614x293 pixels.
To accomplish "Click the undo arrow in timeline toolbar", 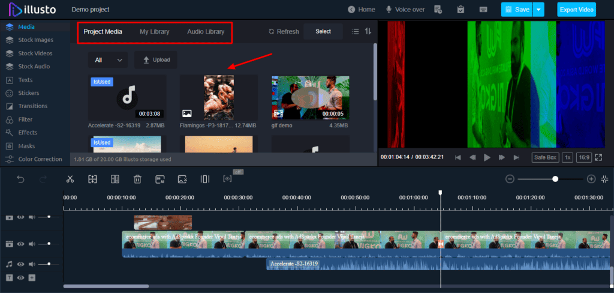I will (20, 179).
